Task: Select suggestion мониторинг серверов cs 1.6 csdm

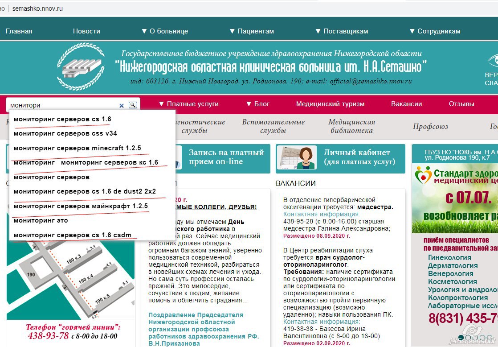Action: [x=73, y=235]
